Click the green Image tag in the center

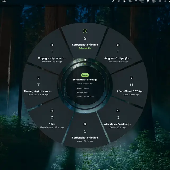85,75
